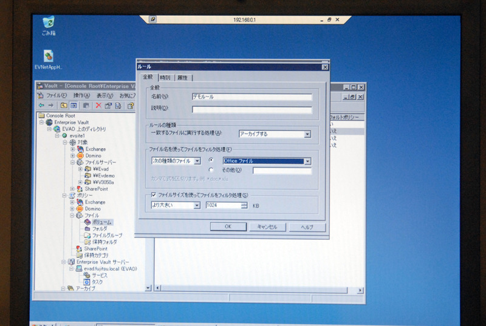Select the Enterprise Vault node icon

[49, 122]
